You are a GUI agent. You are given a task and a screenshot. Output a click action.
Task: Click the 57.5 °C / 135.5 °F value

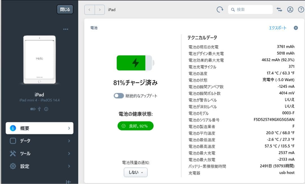[x=280, y=146]
